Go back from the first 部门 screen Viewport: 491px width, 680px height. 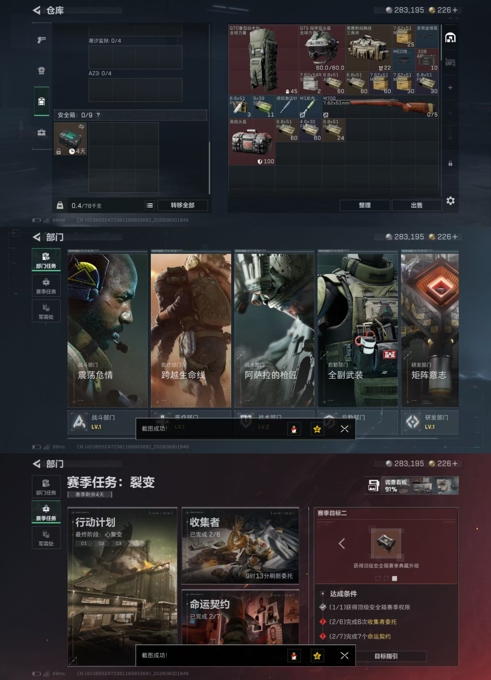pos(37,237)
